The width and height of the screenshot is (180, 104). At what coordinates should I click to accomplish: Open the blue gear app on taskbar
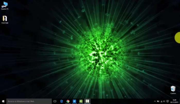(x=74, y=101)
